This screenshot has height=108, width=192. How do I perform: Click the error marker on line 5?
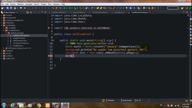(49, 28)
